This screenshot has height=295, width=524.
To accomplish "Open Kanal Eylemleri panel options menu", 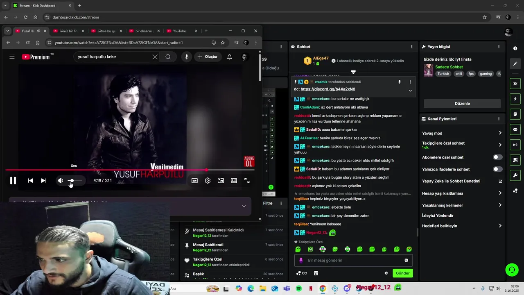I will [x=499, y=119].
